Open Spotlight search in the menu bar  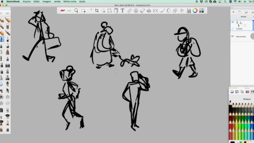(225, 2)
